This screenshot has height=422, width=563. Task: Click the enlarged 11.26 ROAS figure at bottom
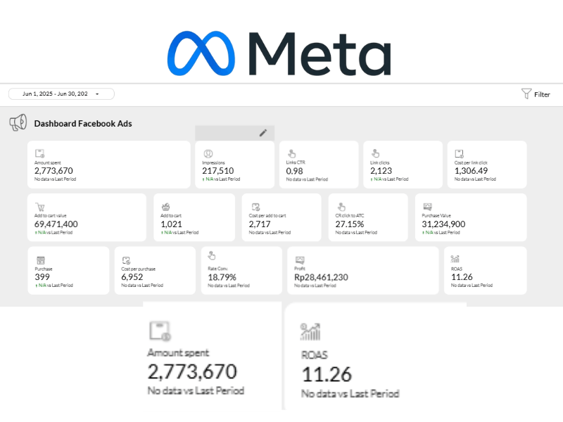pyautogui.click(x=327, y=375)
